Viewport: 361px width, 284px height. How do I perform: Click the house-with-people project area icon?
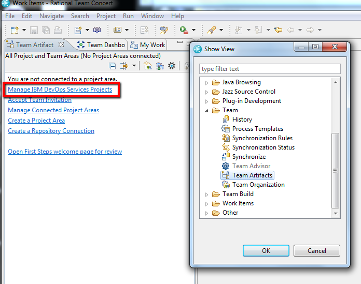click(148, 66)
